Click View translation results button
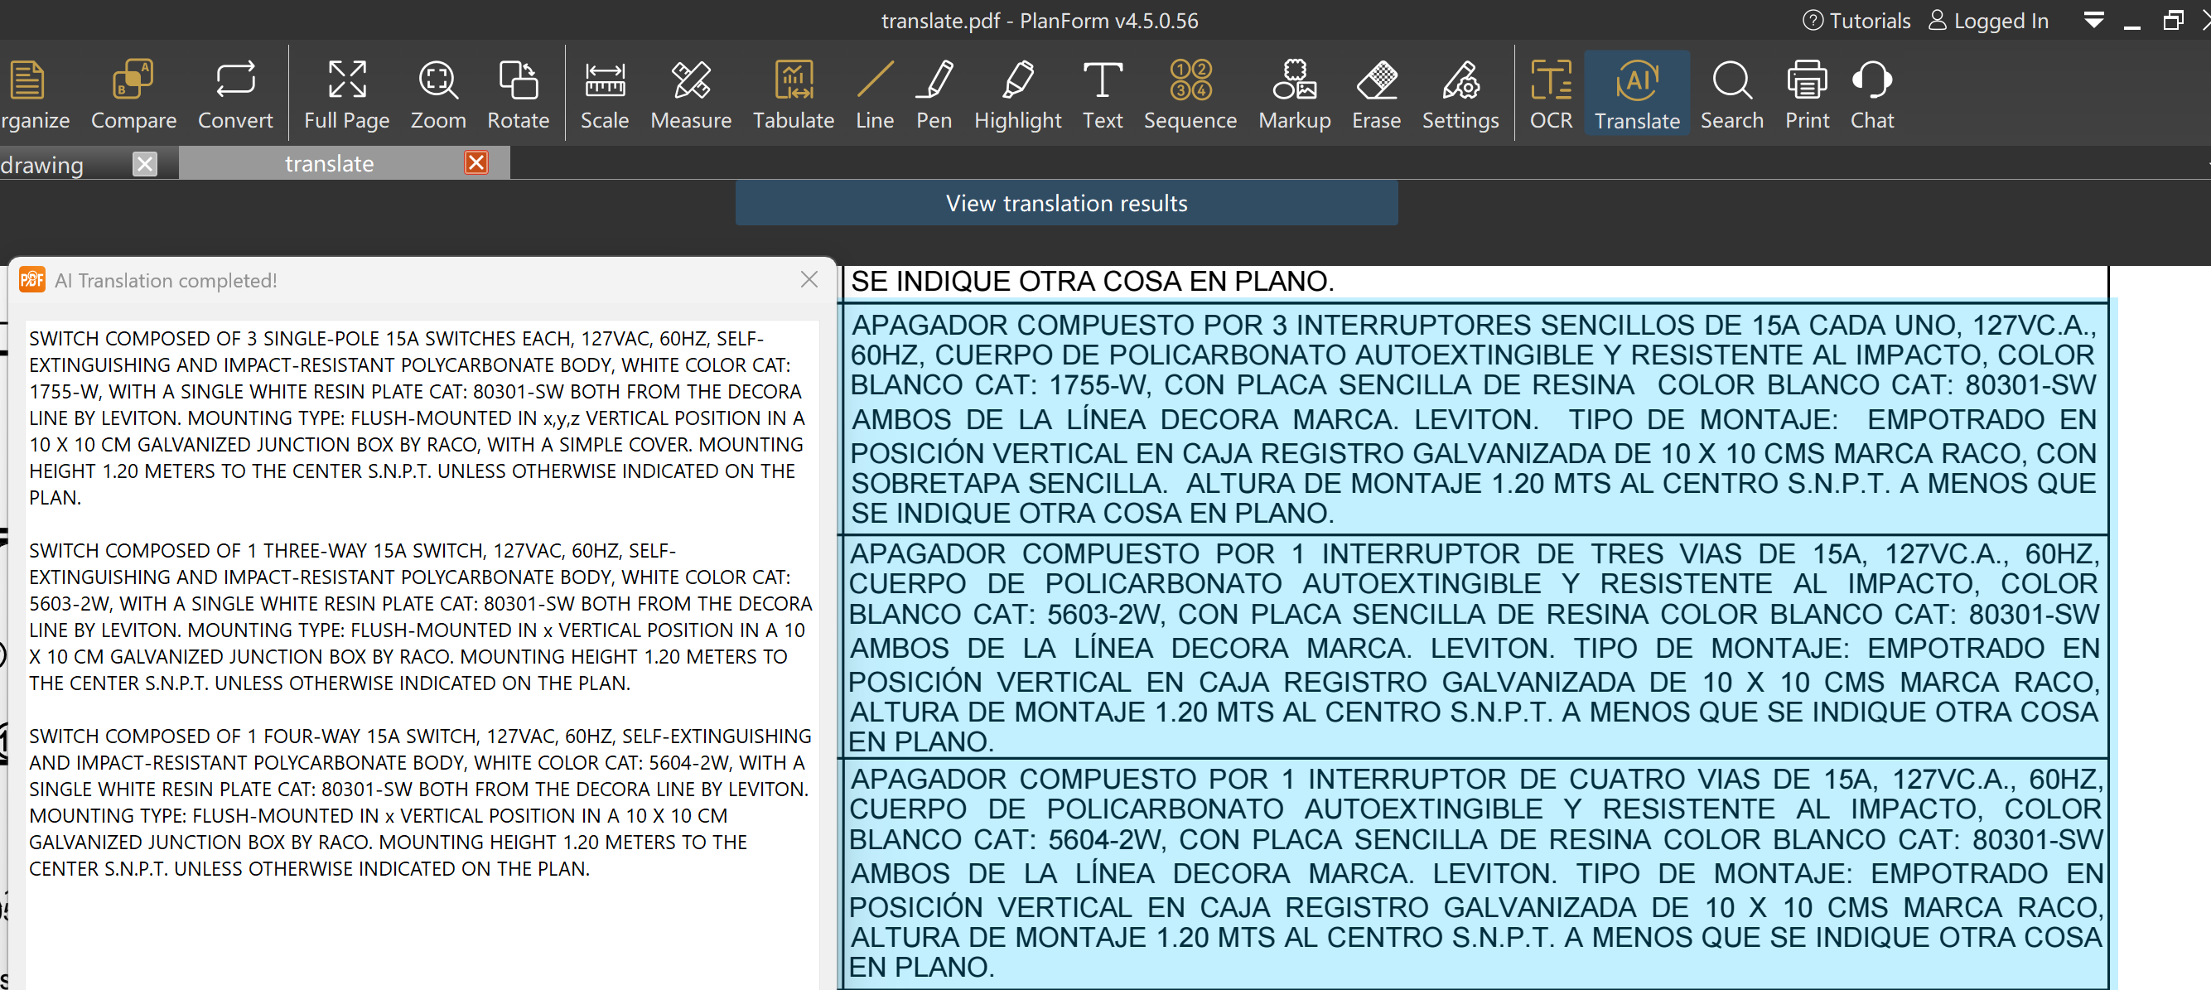 click(x=1066, y=203)
